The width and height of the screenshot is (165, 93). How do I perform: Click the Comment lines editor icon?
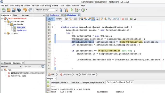point(131,19)
